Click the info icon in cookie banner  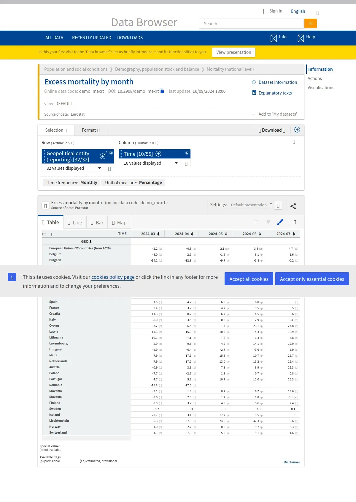[x=12, y=277]
